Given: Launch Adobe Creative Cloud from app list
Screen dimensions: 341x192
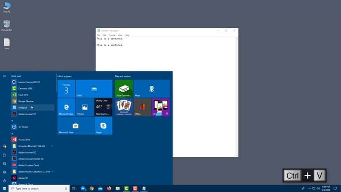Looking at the screenshot, I should pos(33,165).
